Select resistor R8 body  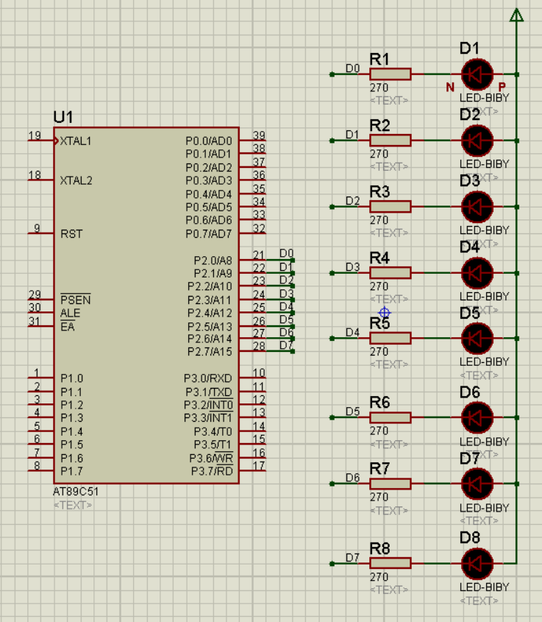pos(391,563)
